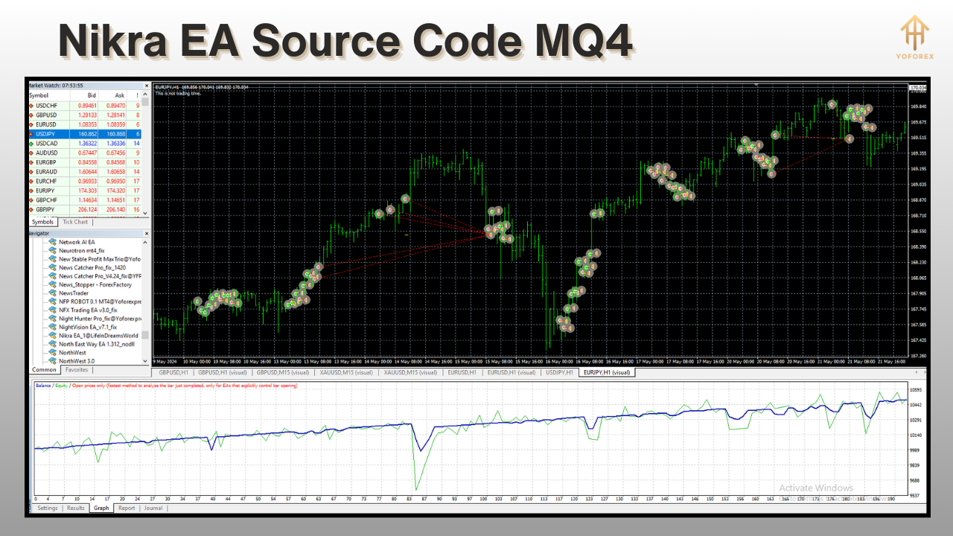Viewport: 953px width, 536px height.
Task: Click the NewsTrader expert icon
Action: pyautogui.click(x=53, y=293)
